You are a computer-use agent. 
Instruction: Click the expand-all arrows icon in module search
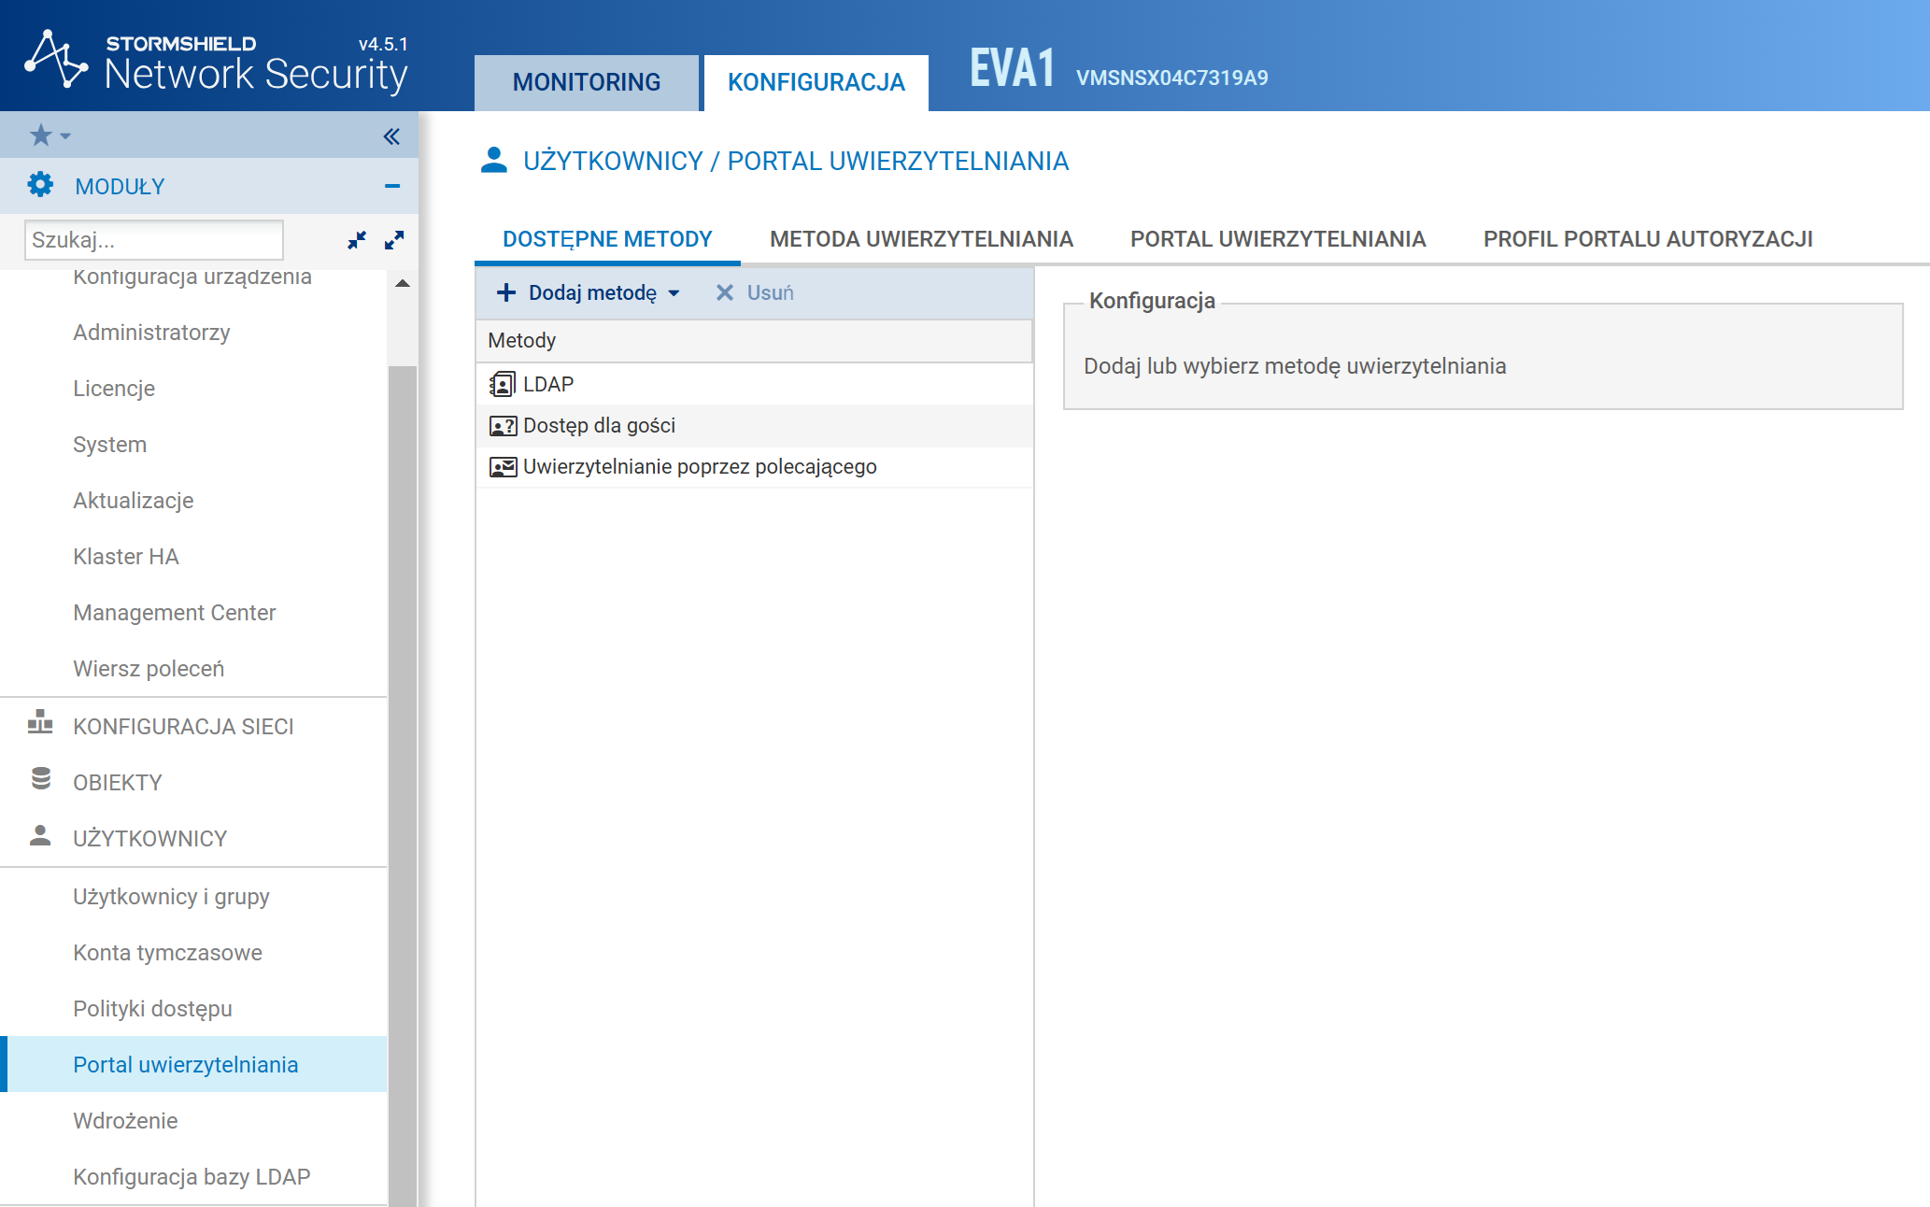[394, 240]
